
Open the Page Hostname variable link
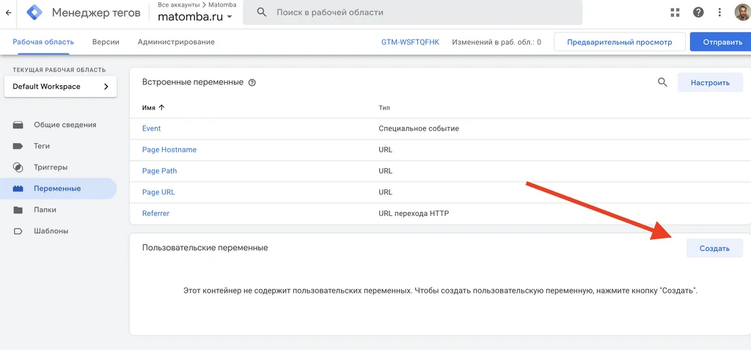pos(169,150)
